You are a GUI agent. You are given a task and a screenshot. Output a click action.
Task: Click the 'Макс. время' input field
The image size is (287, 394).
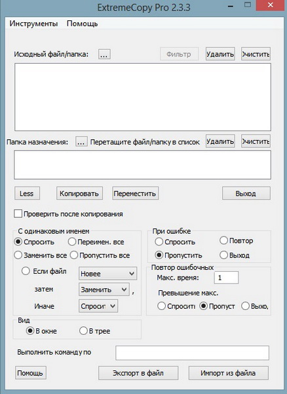tap(226, 278)
